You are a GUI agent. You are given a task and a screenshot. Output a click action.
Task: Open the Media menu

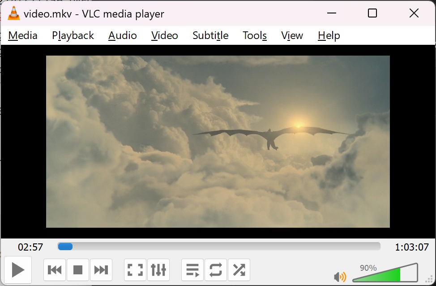(x=23, y=36)
